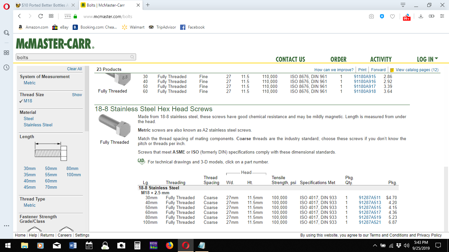Image resolution: width=449 pixels, height=252 pixels.
Task: Select the Metric system of measurement filter
Action: click(30, 83)
